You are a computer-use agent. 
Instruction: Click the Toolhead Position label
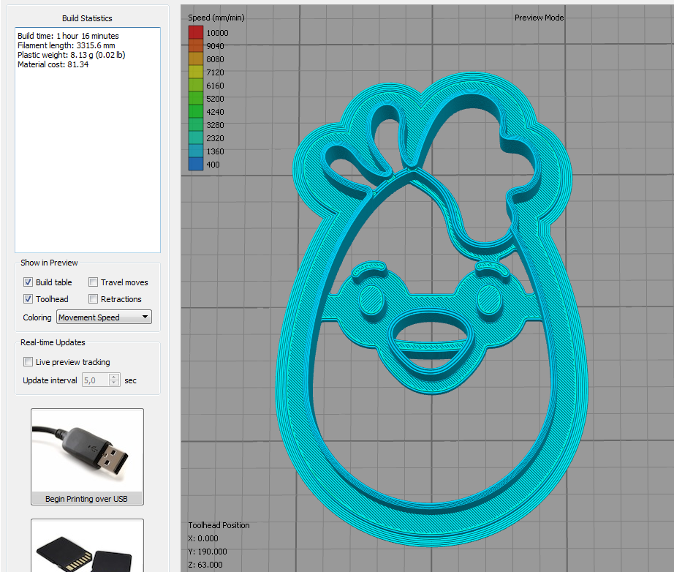tap(219, 525)
